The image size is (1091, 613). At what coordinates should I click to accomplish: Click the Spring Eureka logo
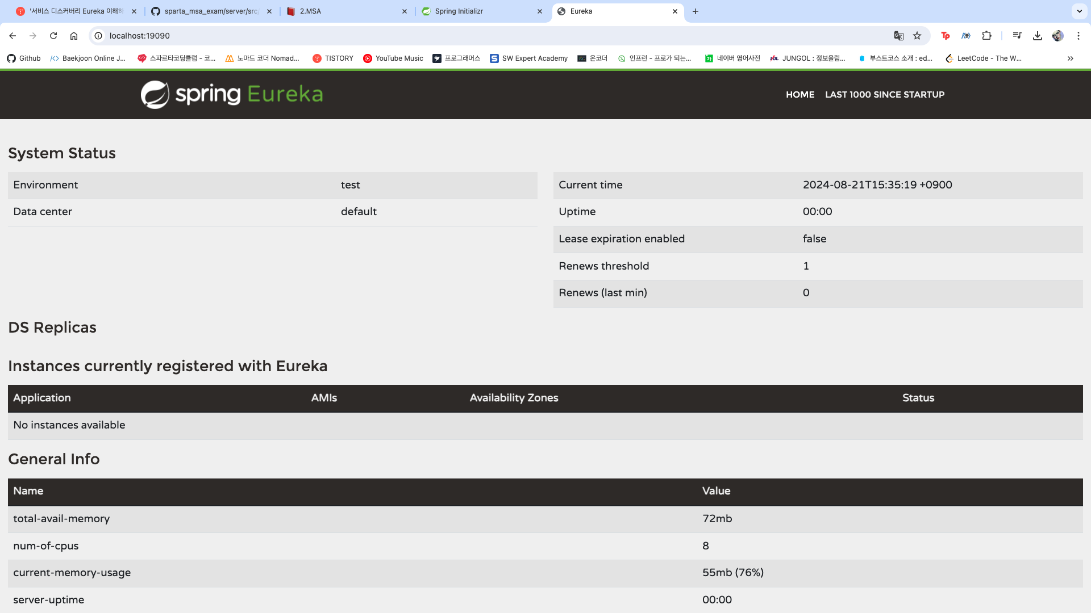click(232, 94)
